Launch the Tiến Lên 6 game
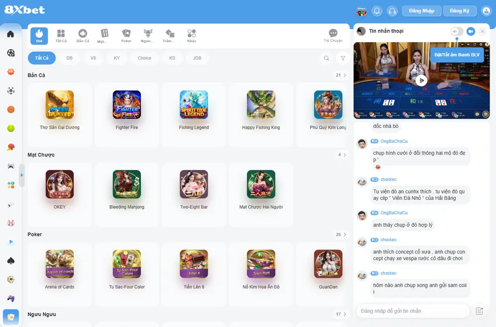 [x=194, y=264]
